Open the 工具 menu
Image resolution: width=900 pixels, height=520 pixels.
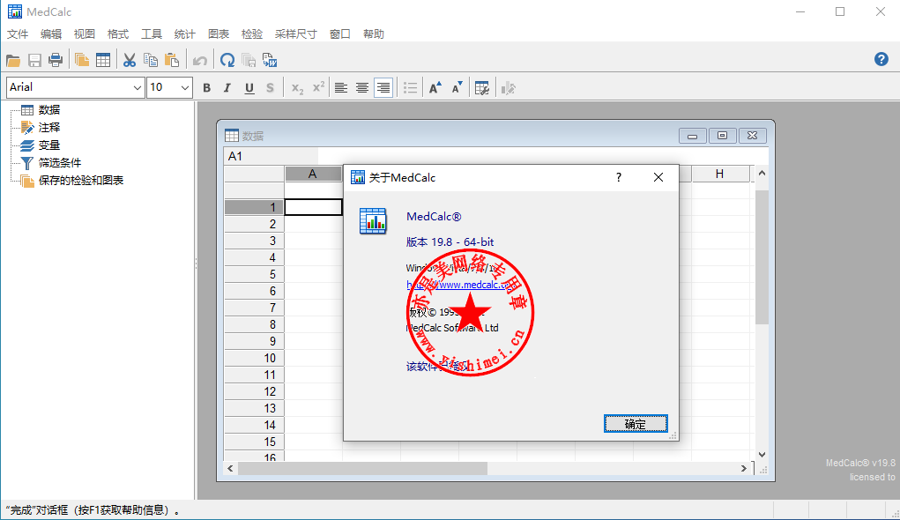click(152, 33)
